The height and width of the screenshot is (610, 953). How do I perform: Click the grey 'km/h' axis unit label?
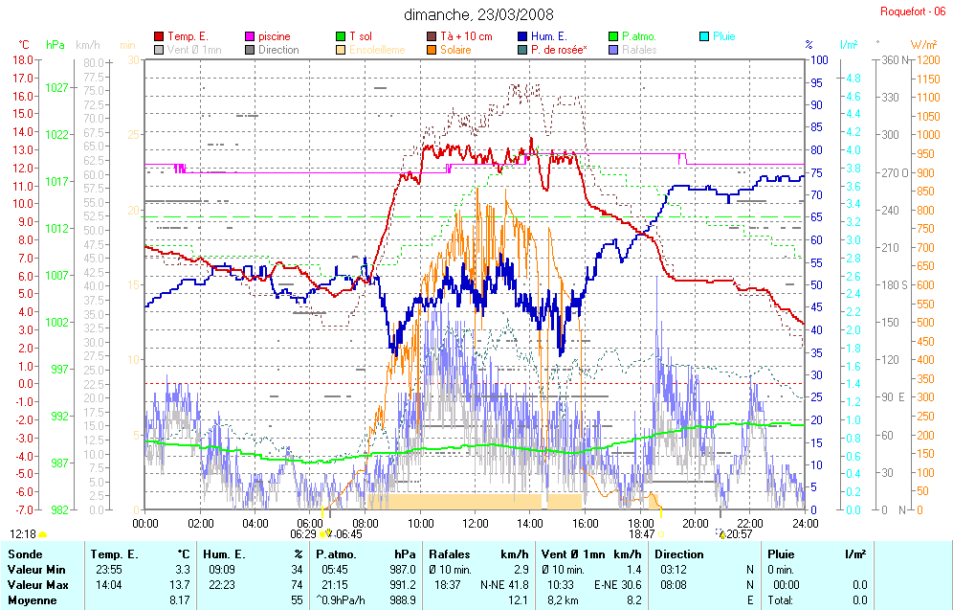point(88,45)
